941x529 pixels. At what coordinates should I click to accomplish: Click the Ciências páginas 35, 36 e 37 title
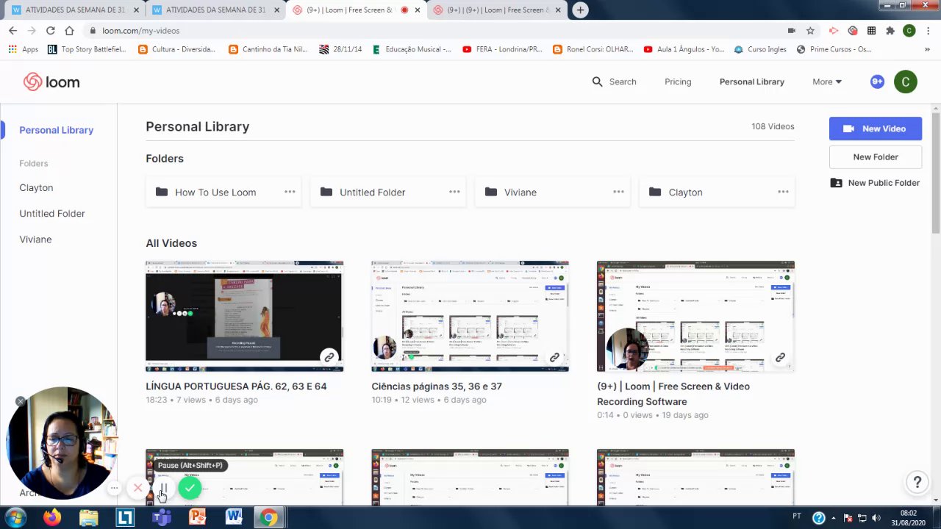[x=437, y=386]
